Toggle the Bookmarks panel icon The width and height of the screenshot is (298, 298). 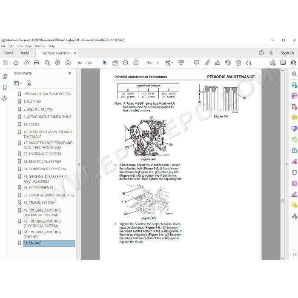(x=5, y=87)
